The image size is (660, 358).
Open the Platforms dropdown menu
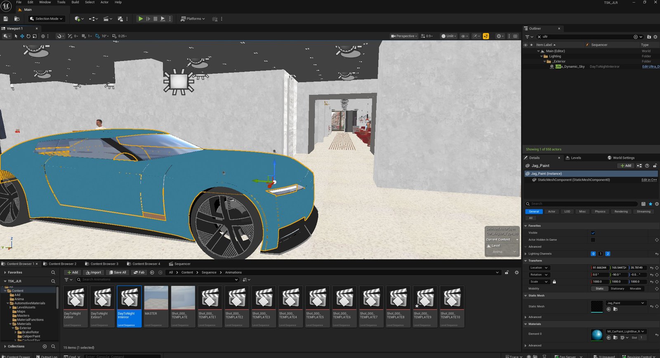coord(193,19)
